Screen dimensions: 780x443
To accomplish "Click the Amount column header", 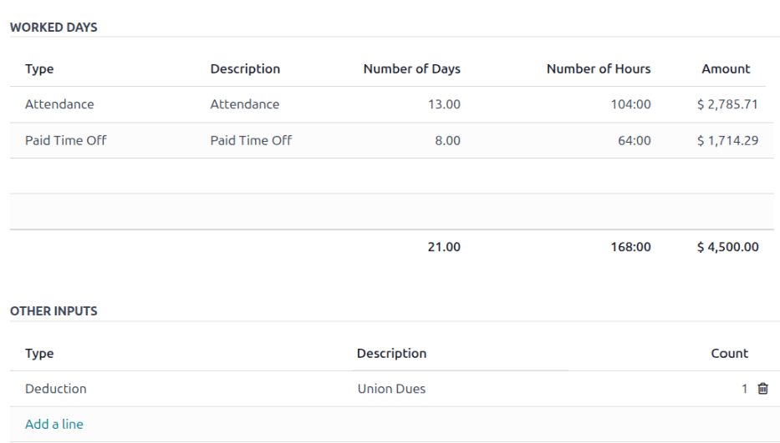I will (726, 69).
